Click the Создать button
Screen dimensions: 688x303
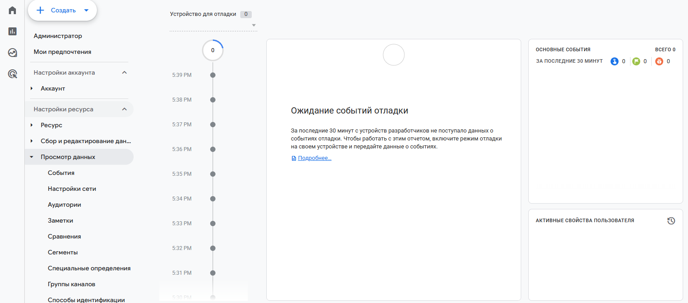62,10
